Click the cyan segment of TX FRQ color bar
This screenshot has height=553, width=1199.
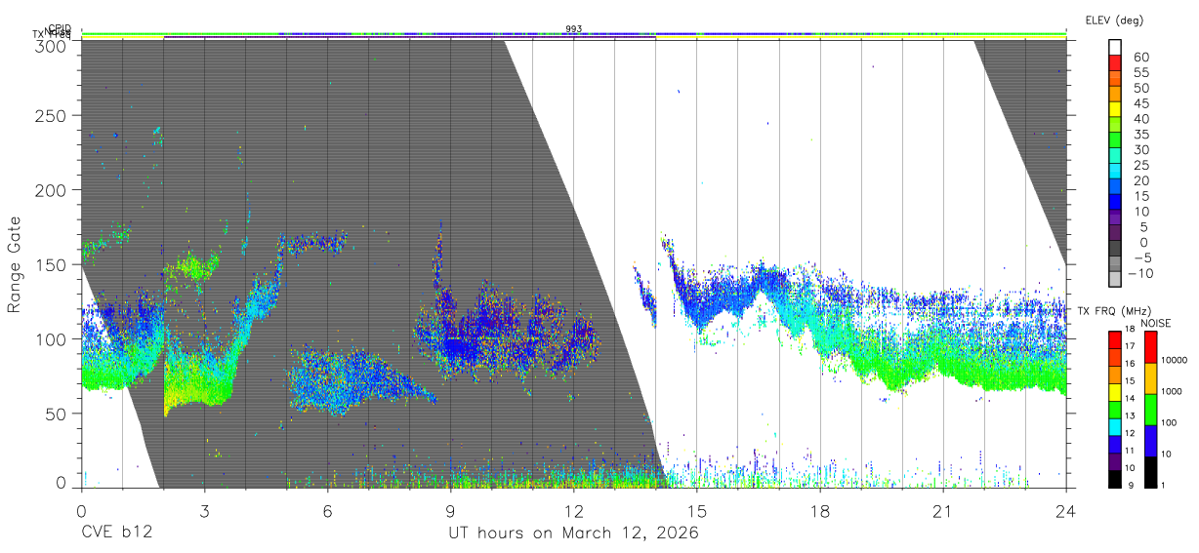[x=1115, y=425]
